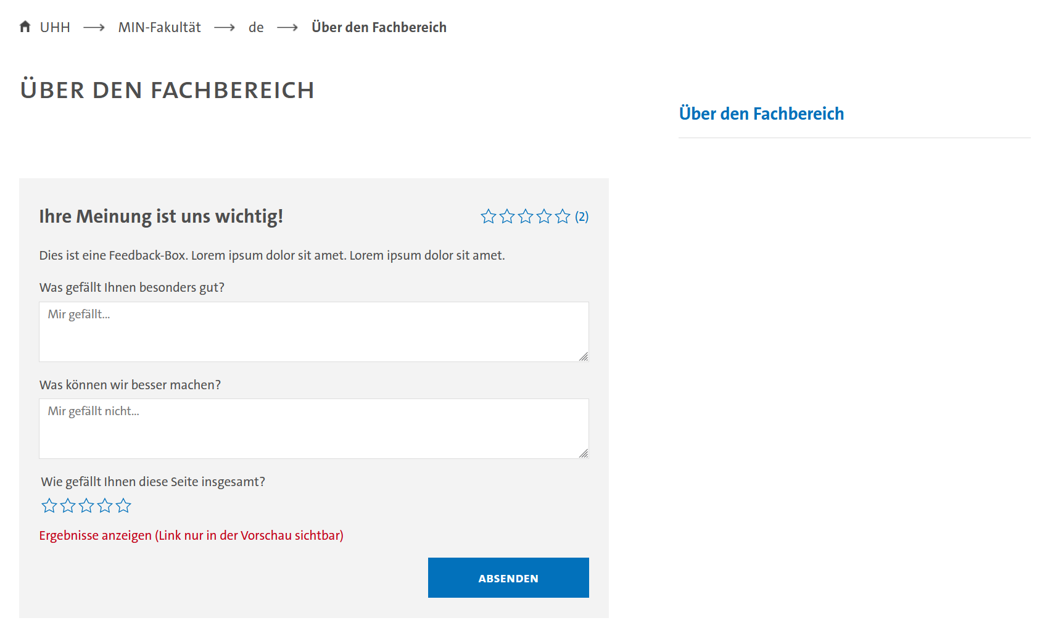Click resize handle of Mir gefällt textarea
Viewport: 1045px width, 644px height.
click(584, 357)
